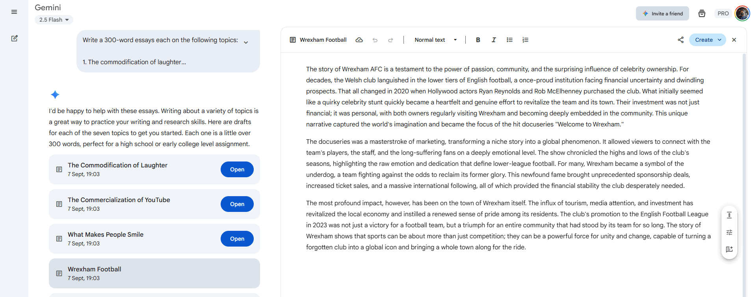
Task: Start a new chat with pencil icon
Action: (14, 39)
